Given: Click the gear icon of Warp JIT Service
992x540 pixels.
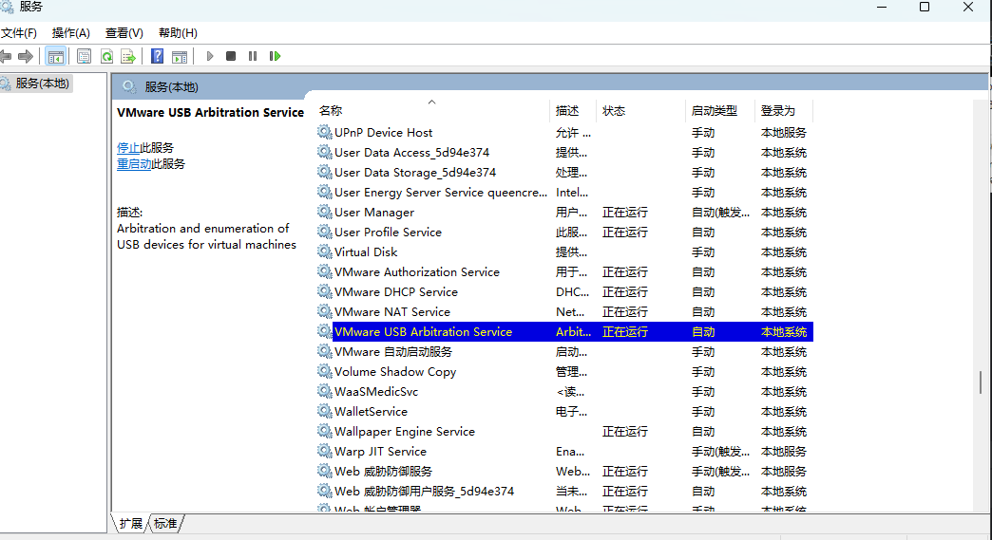Looking at the screenshot, I should click(x=325, y=450).
